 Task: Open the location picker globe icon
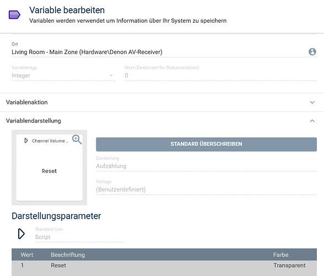point(312,52)
